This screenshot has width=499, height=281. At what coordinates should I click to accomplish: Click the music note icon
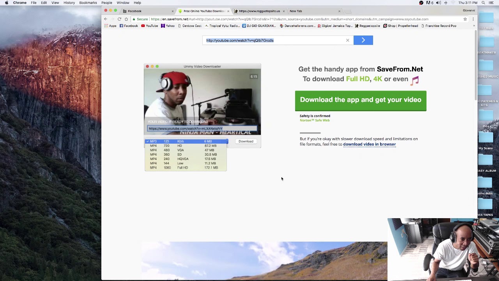click(x=414, y=80)
